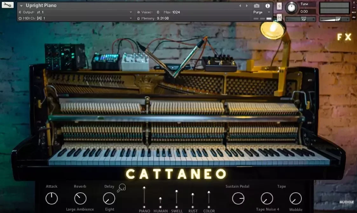Change tape type Tape Noise 4
Viewport: 357px width, 213px height.
point(267,210)
